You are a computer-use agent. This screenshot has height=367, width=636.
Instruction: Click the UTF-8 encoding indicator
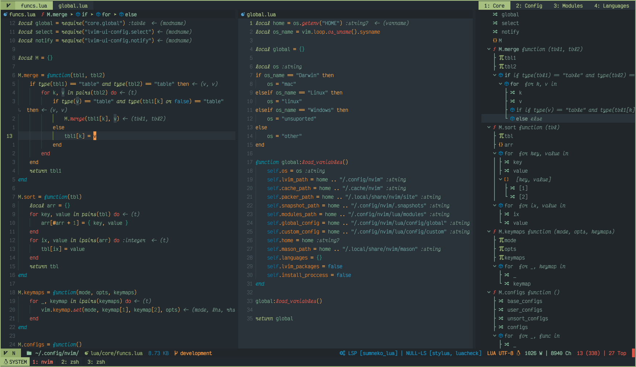tap(506, 353)
